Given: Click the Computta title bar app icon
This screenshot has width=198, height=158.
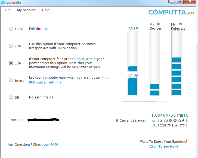Looking at the screenshot, I should coord(3,2).
